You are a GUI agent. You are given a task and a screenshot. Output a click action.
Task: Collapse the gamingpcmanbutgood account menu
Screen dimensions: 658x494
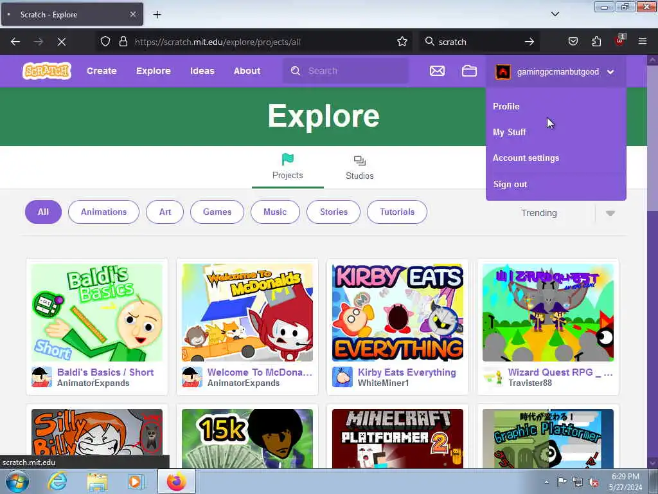[x=610, y=72]
